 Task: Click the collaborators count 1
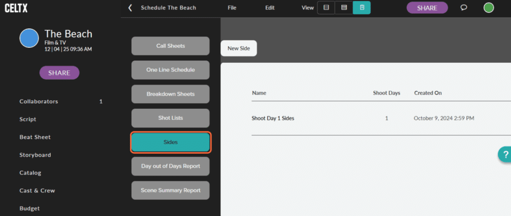pyautogui.click(x=101, y=101)
